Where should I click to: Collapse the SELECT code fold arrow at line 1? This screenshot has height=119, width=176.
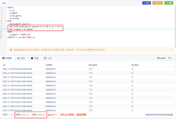tap(3, 8)
